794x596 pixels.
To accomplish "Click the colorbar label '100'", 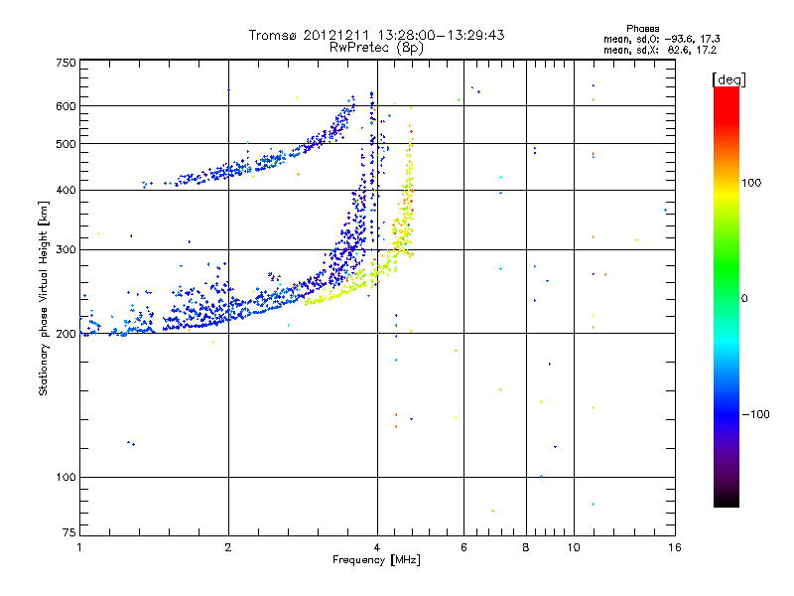I will pyautogui.click(x=751, y=183).
